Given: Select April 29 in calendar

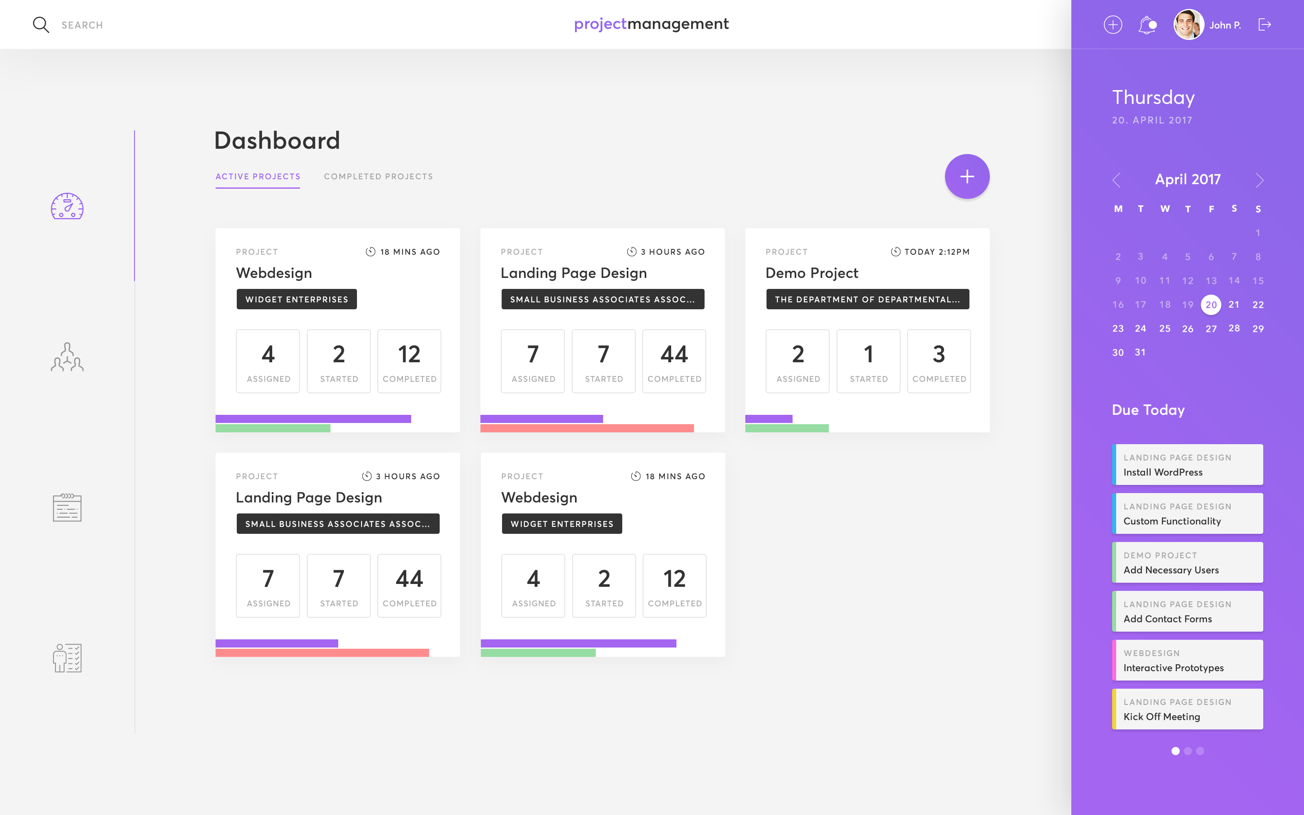Looking at the screenshot, I should click(1258, 329).
